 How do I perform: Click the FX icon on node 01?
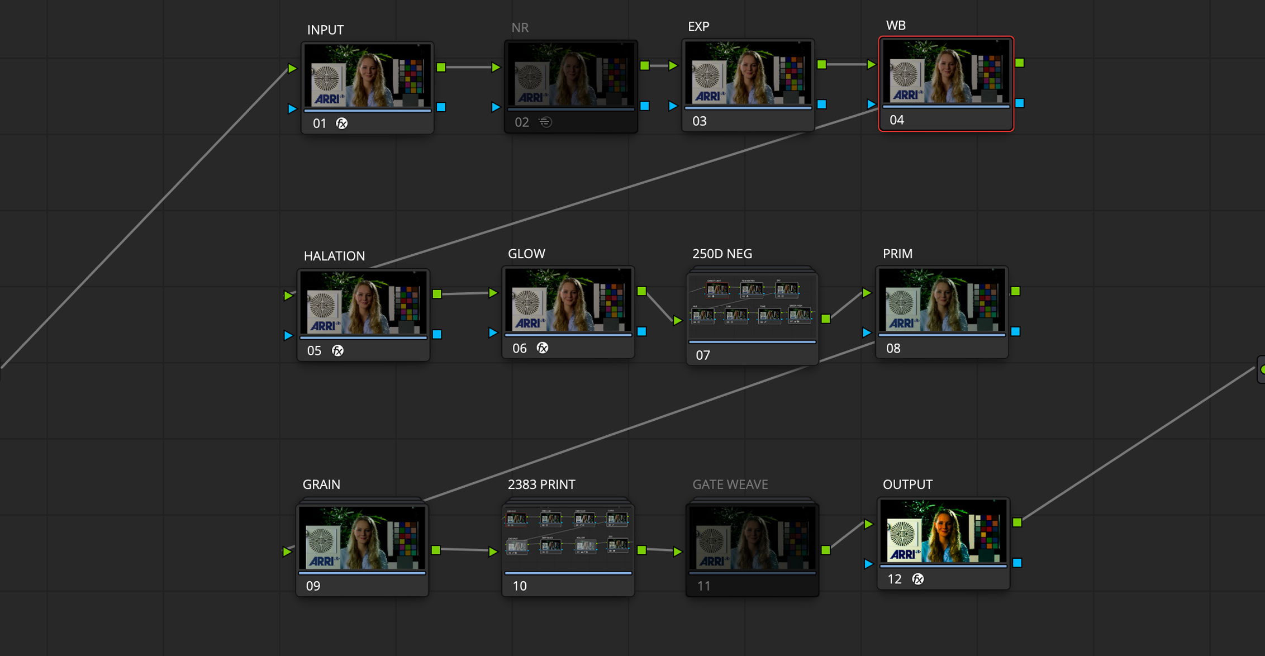coord(341,123)
